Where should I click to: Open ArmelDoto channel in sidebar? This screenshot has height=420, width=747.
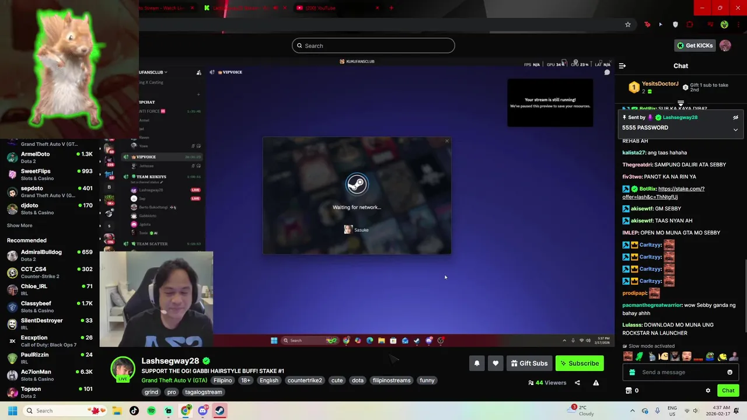50,157
